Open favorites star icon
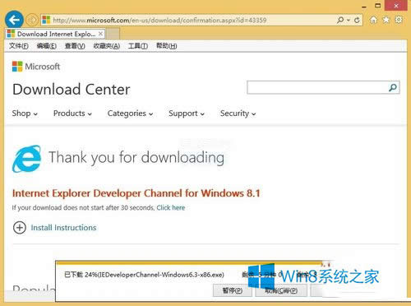Screen dimensions: 411x306 pos(386,20)
